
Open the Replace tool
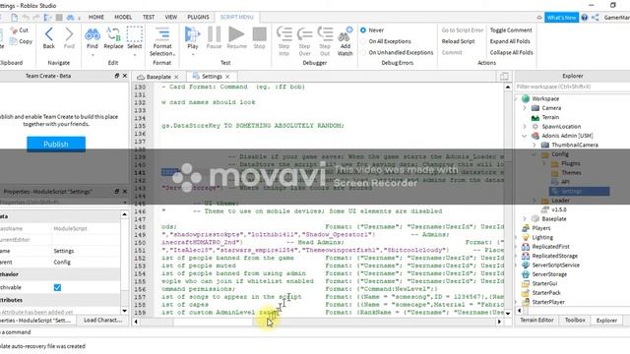pyautogui.click(x=113, y=35)
